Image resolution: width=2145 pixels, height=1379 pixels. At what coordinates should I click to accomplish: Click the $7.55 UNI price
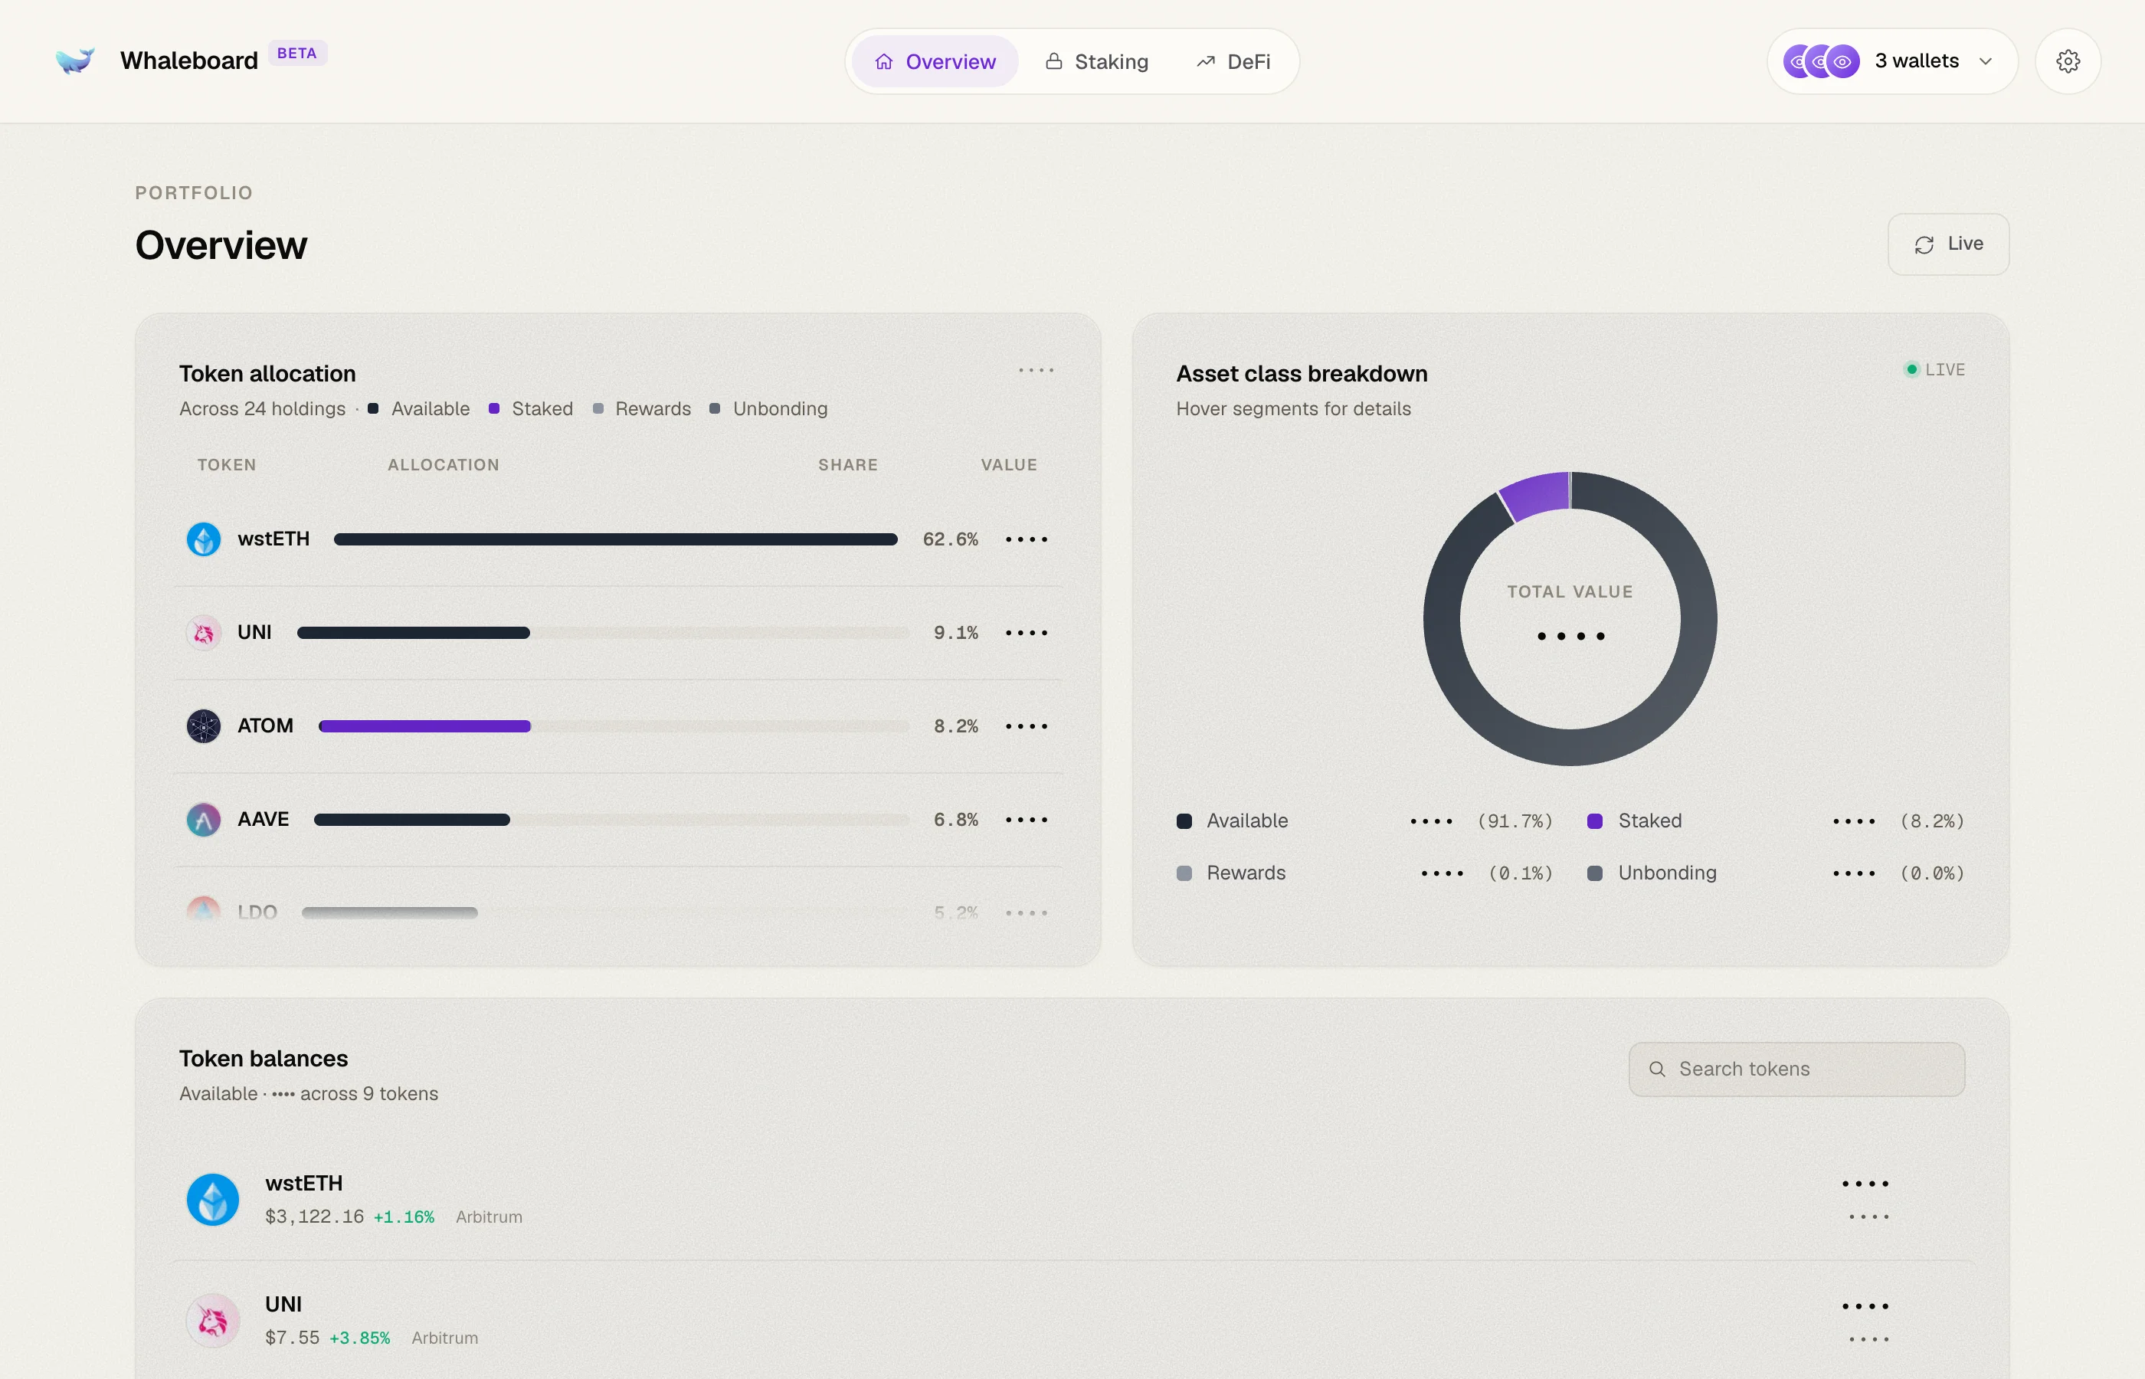click(292, 1338)
